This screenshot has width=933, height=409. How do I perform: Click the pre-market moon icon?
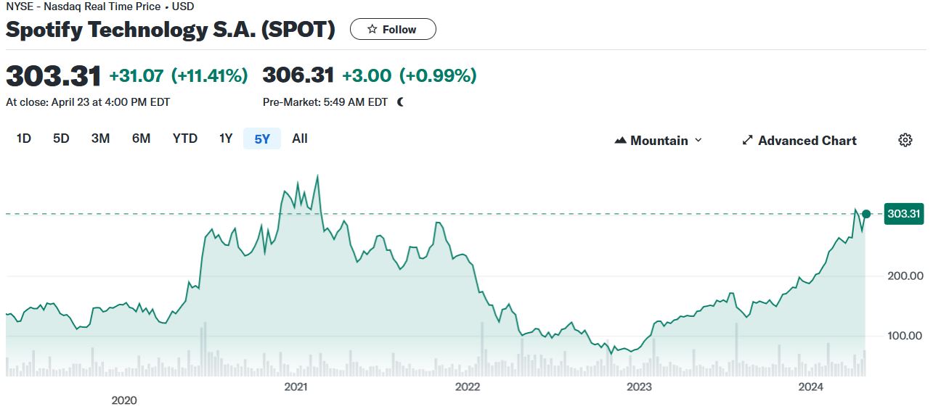pyautogui.click(x=400, y=102)
